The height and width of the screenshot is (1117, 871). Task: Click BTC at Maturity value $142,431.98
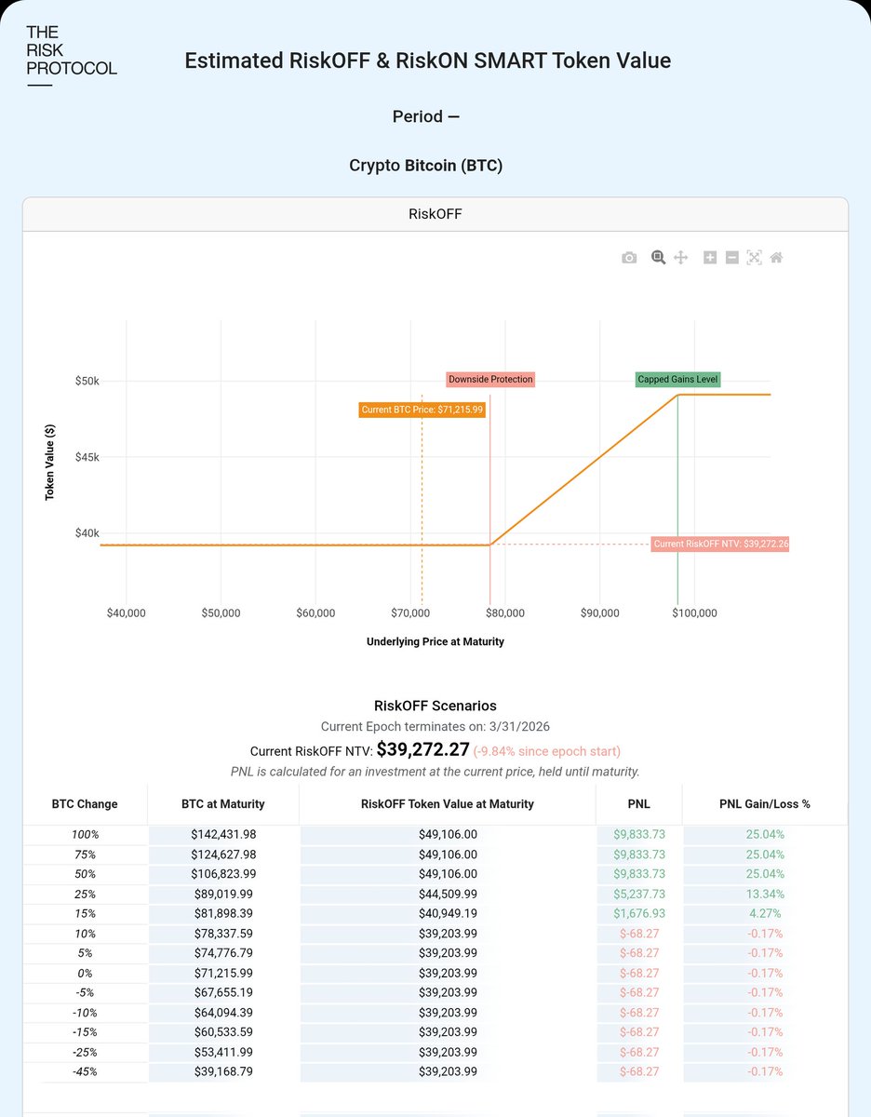223,835
